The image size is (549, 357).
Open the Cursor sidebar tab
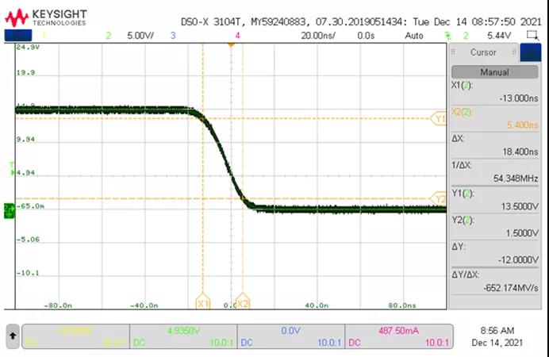pos(483,52)
